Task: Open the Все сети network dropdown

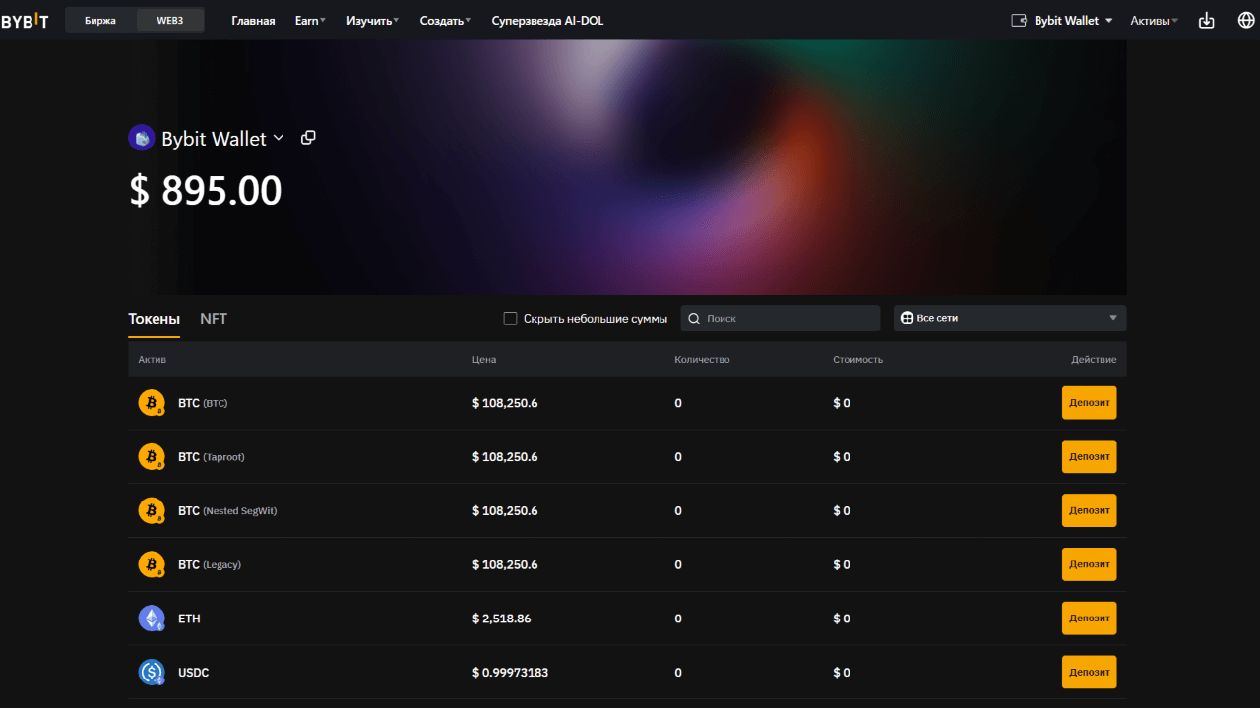Action: click(x=1009, y=319)
